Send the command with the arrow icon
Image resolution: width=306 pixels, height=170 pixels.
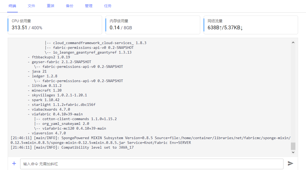point(290,163)
